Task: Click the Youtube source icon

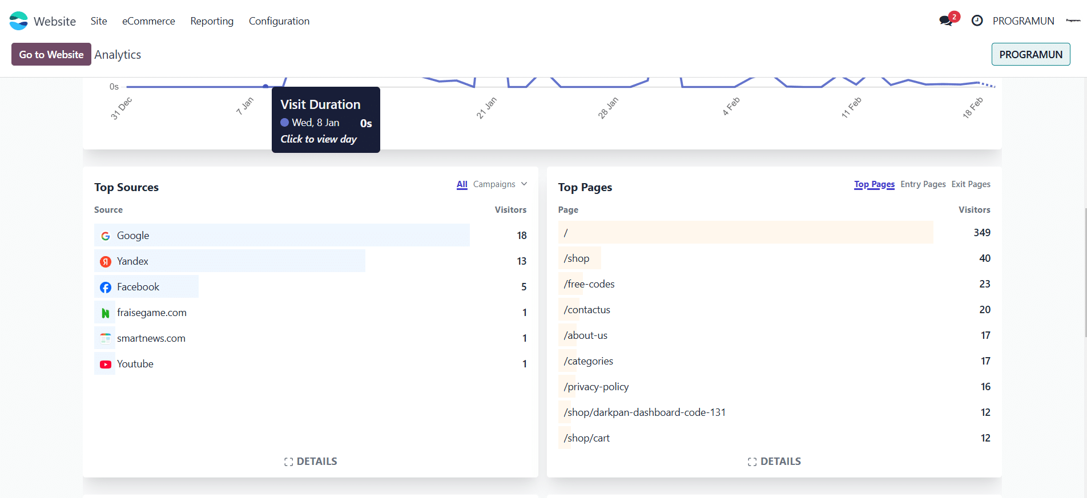Action: pyautogui.click(x=106, y=365)
